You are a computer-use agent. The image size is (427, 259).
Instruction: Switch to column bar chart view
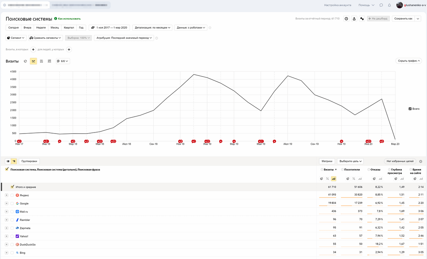pyautogui.click(x=49, y=61)
